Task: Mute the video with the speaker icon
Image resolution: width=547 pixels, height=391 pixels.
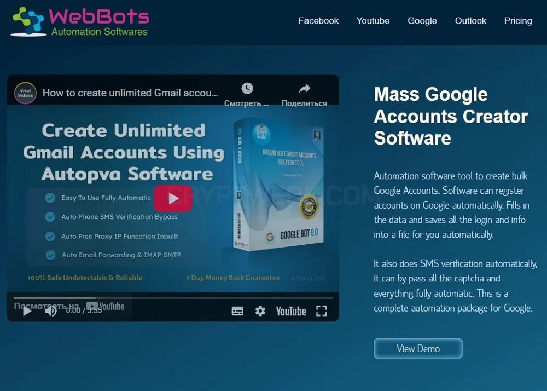Action: (x=50, y=311)
